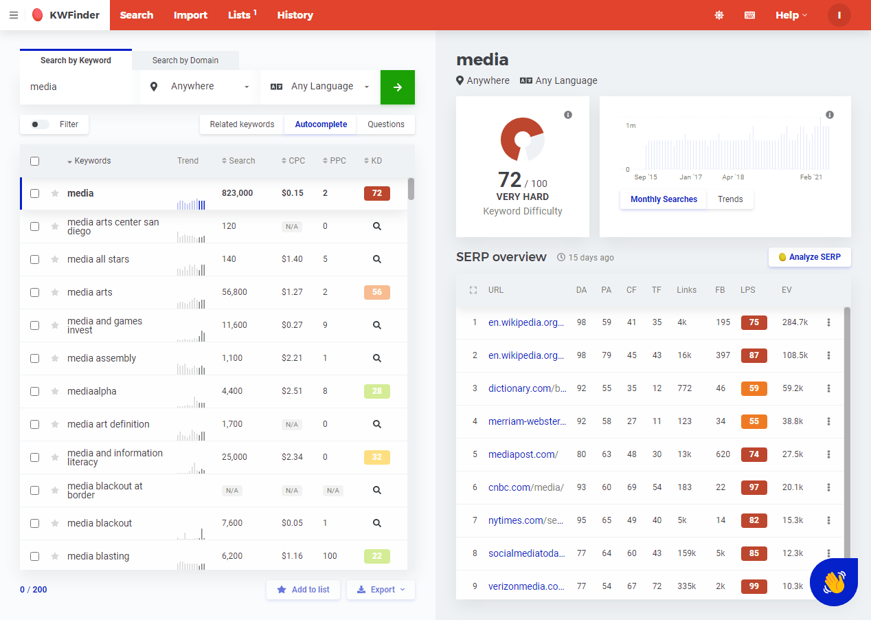The width and height of the screenshot is (871, 620).
Task: Show keyword difficulty info tooltip
Action: 568,115
